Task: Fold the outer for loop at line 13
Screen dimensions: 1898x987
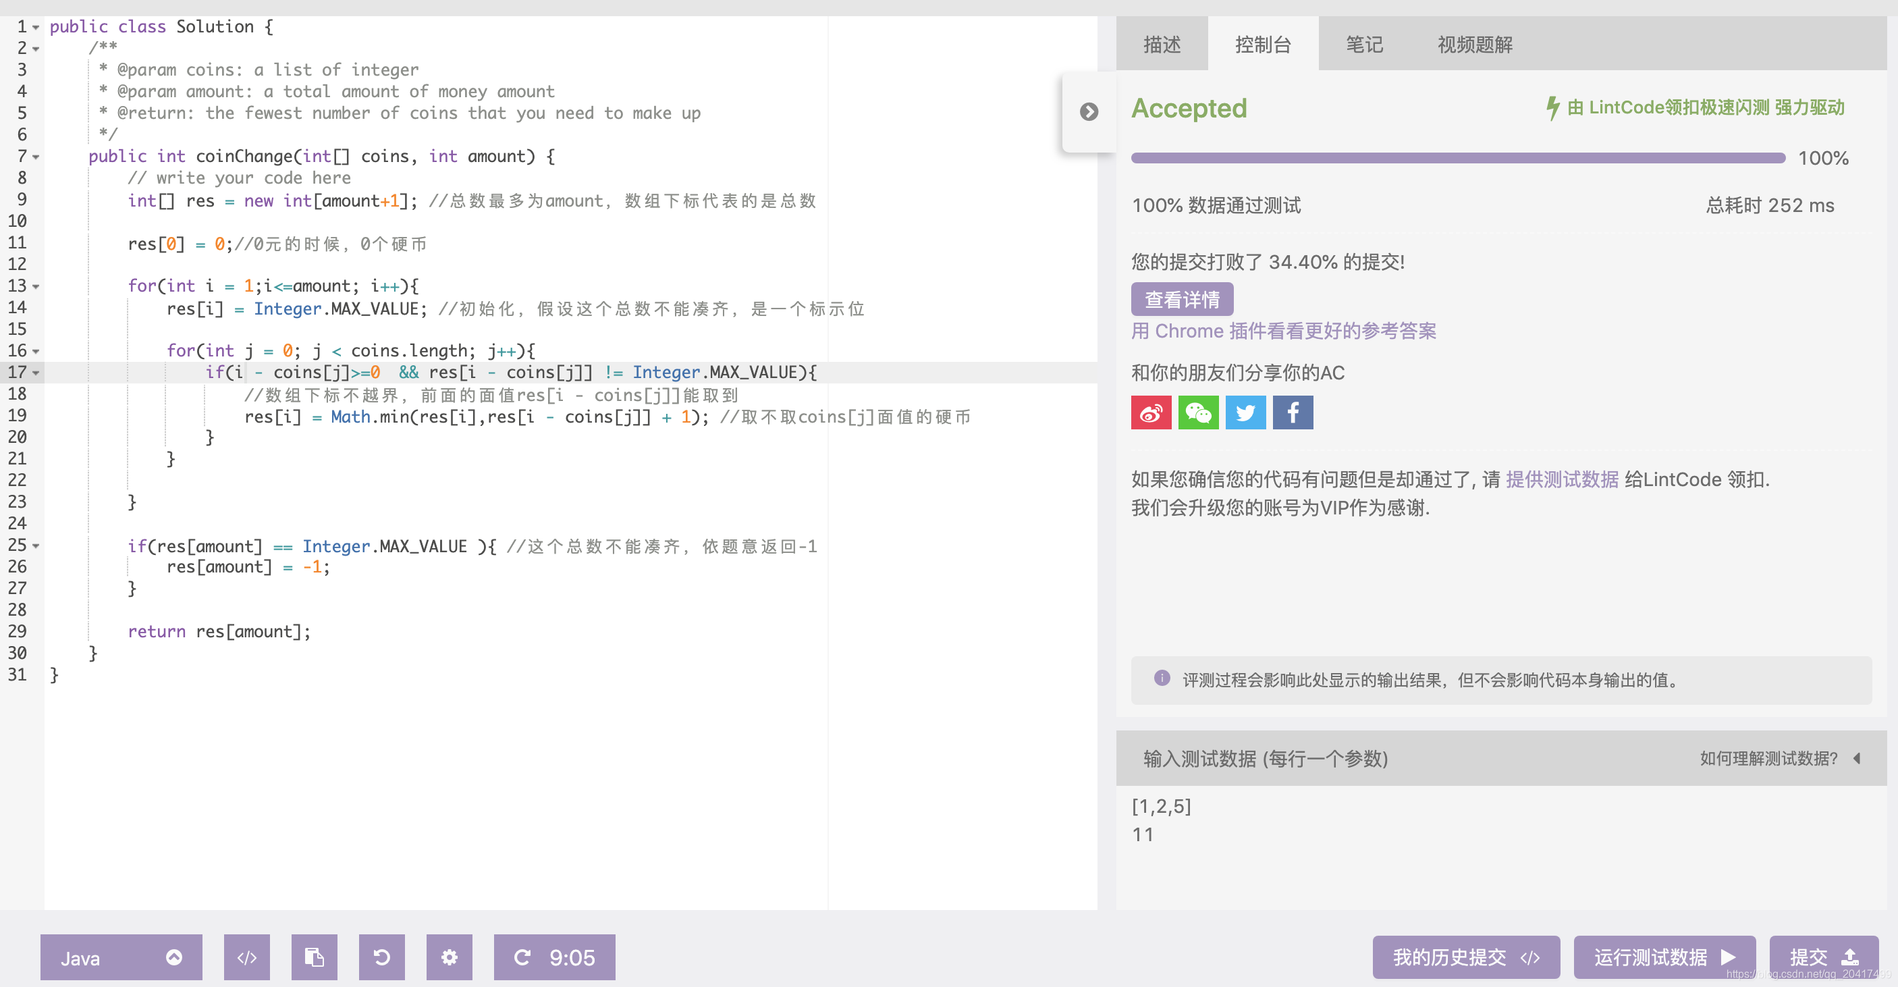Action: 35,287
